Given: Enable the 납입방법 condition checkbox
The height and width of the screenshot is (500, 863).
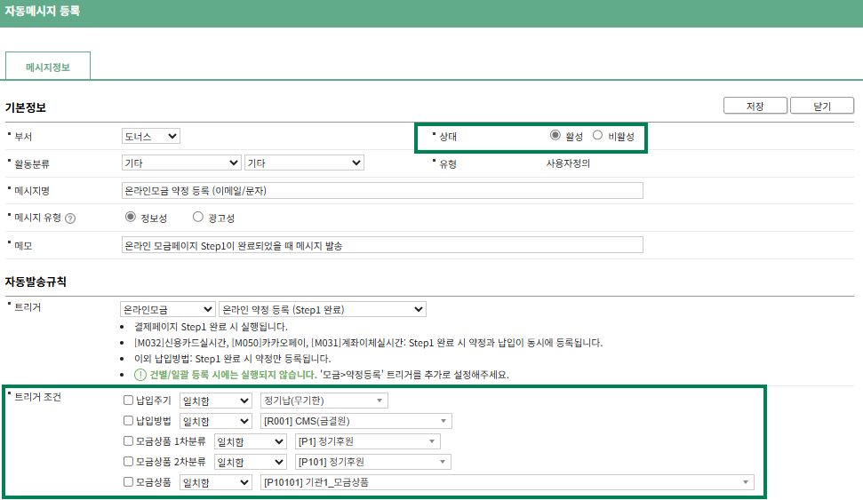Looking at the screenshot, I should tap(128, 420).
